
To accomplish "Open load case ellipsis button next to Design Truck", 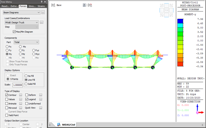I will point(42,22).
